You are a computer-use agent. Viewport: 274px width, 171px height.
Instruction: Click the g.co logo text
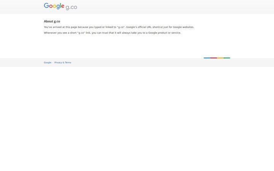click(x=71, y=7)
